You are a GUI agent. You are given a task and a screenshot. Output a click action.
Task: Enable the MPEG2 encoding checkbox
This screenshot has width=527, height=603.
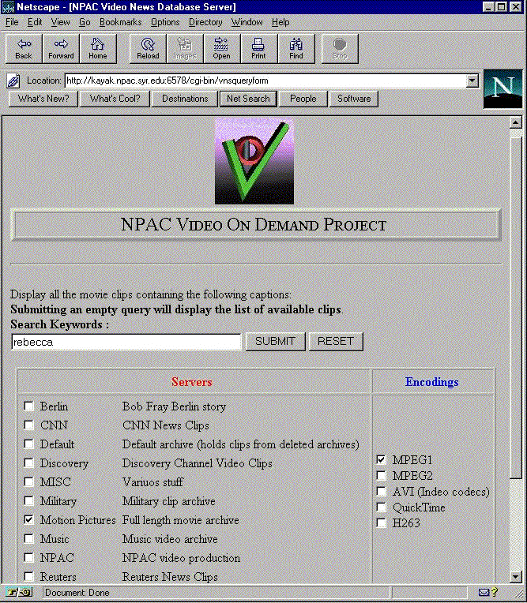tap(381, 475)
